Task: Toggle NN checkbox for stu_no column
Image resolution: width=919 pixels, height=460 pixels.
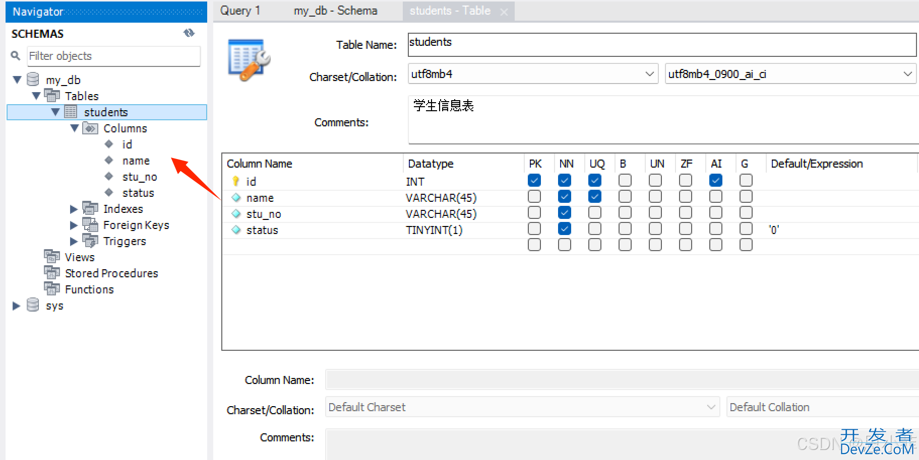Action: tap(565, 212)
